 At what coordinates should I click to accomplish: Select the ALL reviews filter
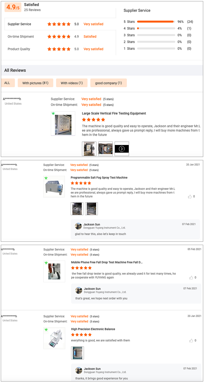tap(8, 83)
